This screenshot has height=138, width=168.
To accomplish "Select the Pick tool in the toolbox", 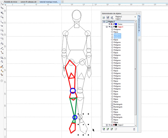I will click(2, 4).
